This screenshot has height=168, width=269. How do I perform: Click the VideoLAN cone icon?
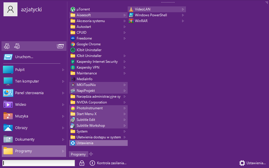coord(131,9)
